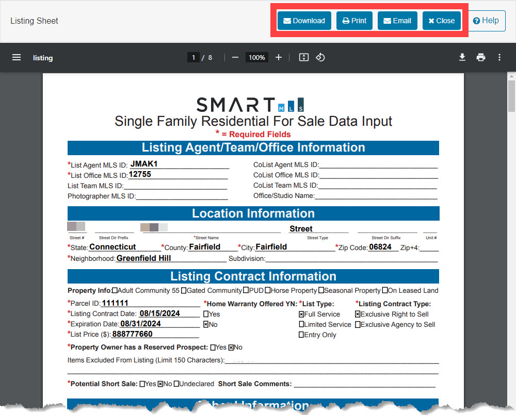Image resolution: width=516 pixels, height=415 pixels.
Task: Close the Listing Sheet dialog
Action: point(441,21)
